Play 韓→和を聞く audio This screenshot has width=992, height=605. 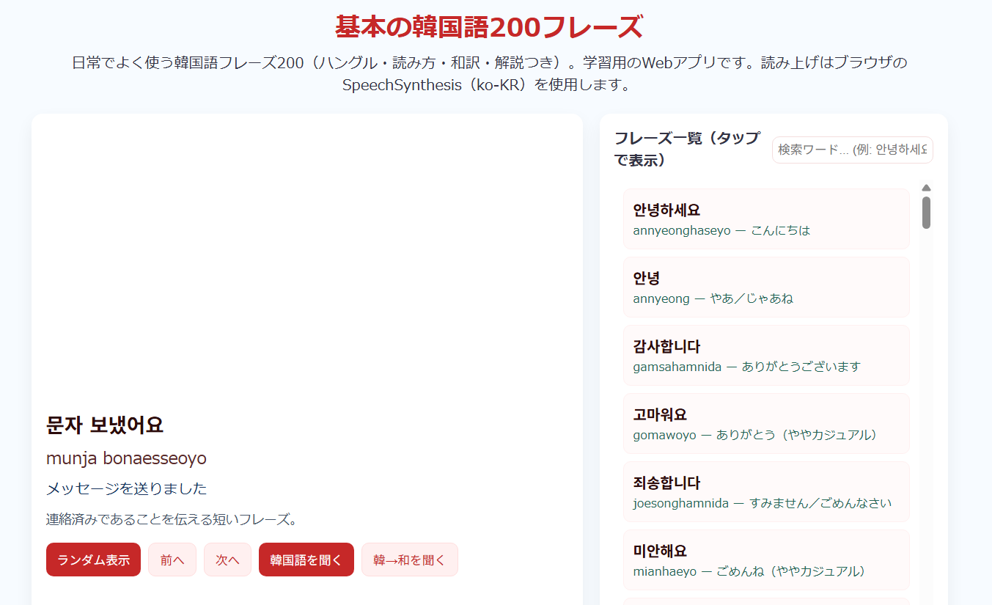click(410, 560)
